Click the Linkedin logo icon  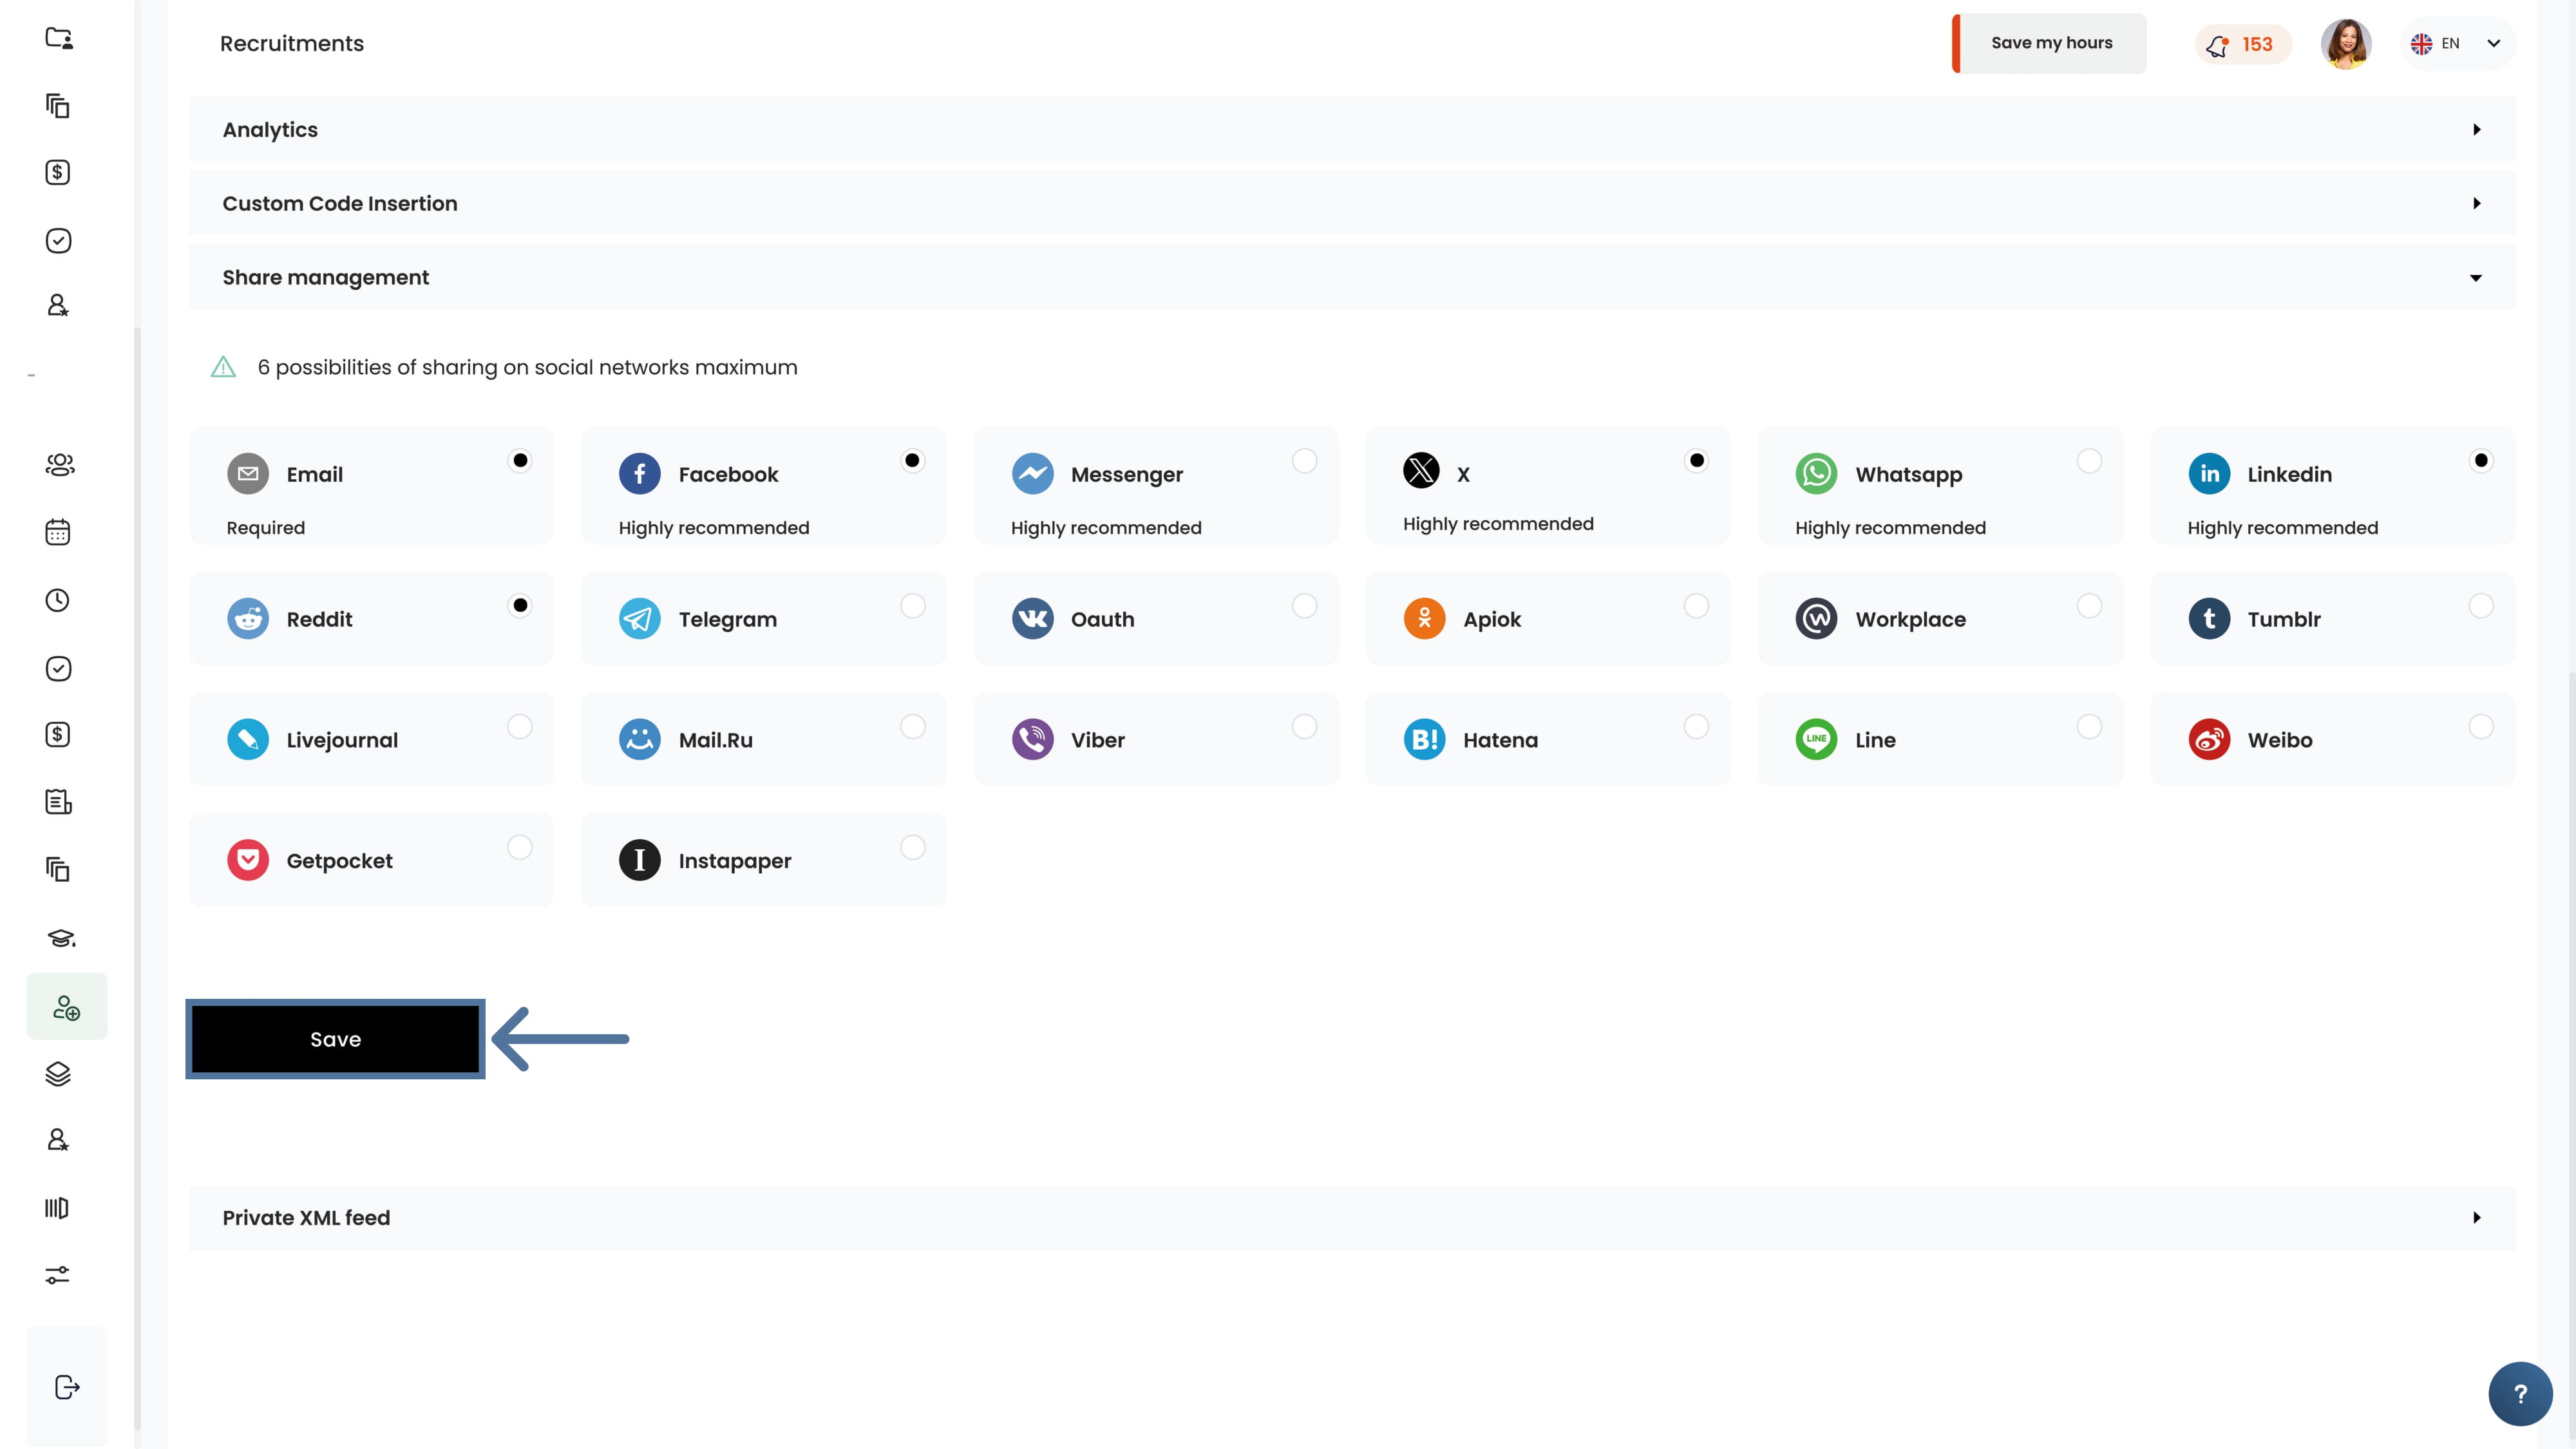coord(2209,474)
